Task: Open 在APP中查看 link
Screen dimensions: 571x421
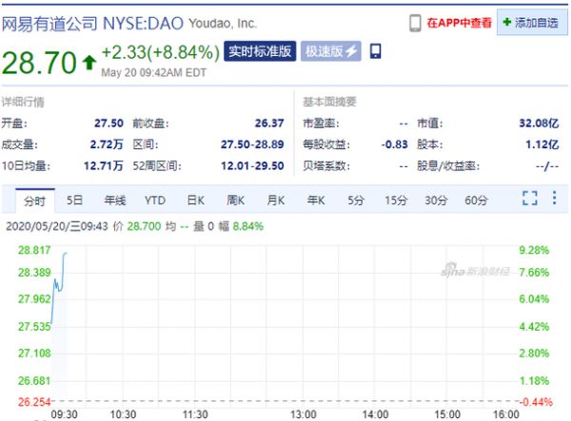Action: tap(459, 22)
